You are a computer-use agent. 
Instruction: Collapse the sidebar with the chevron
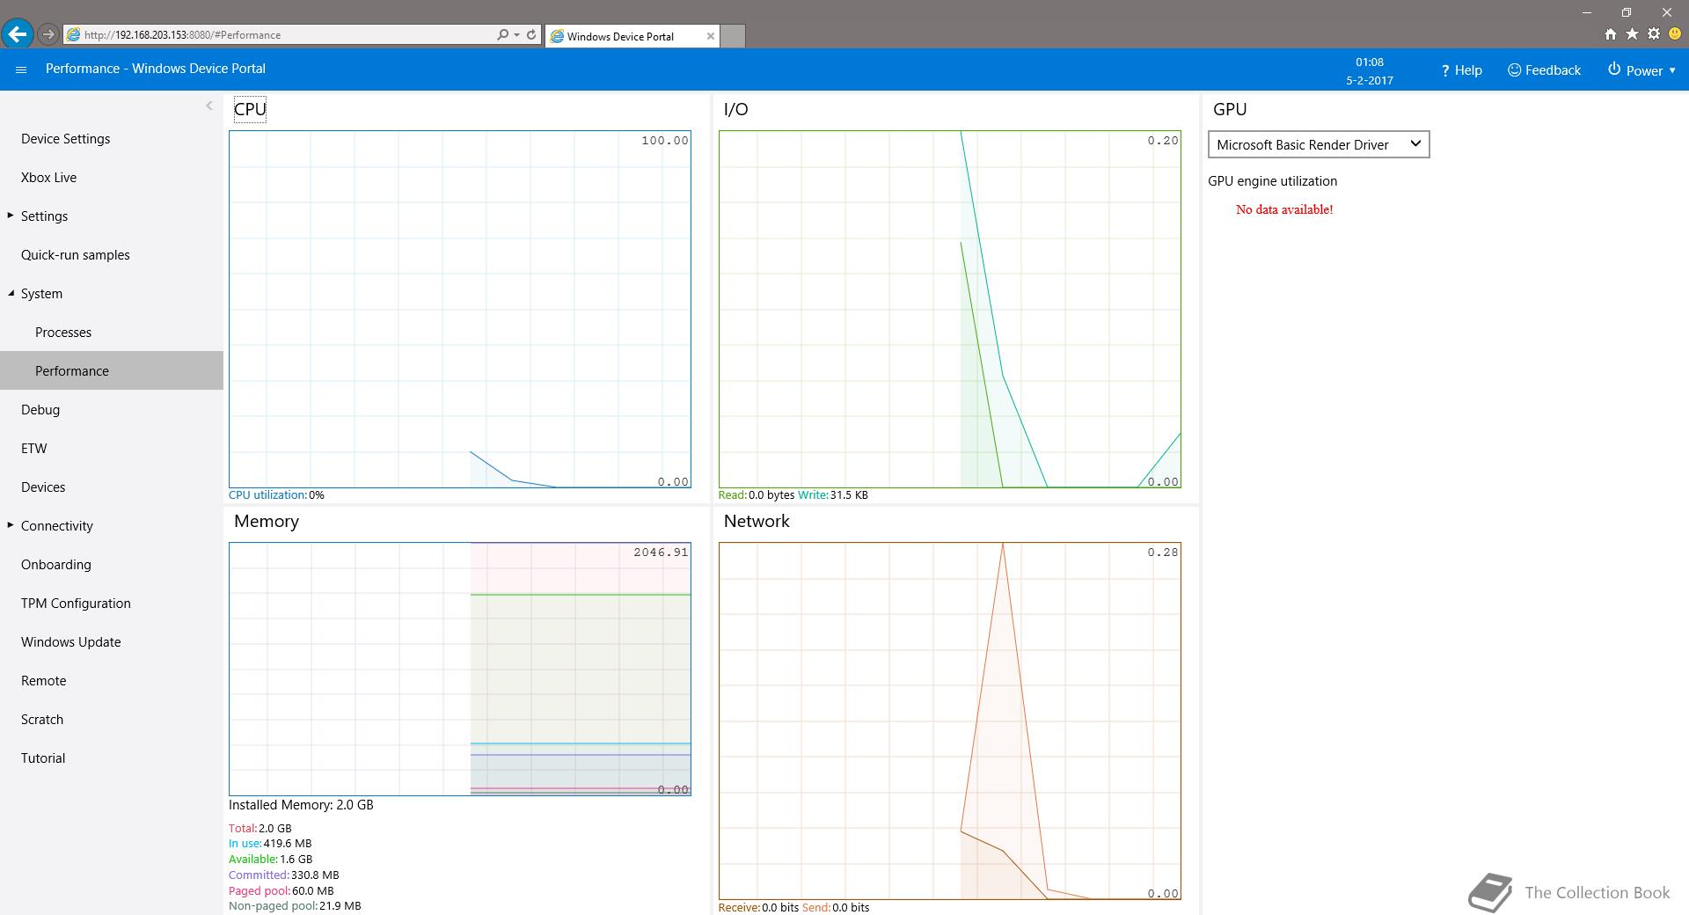pos(208,106)
